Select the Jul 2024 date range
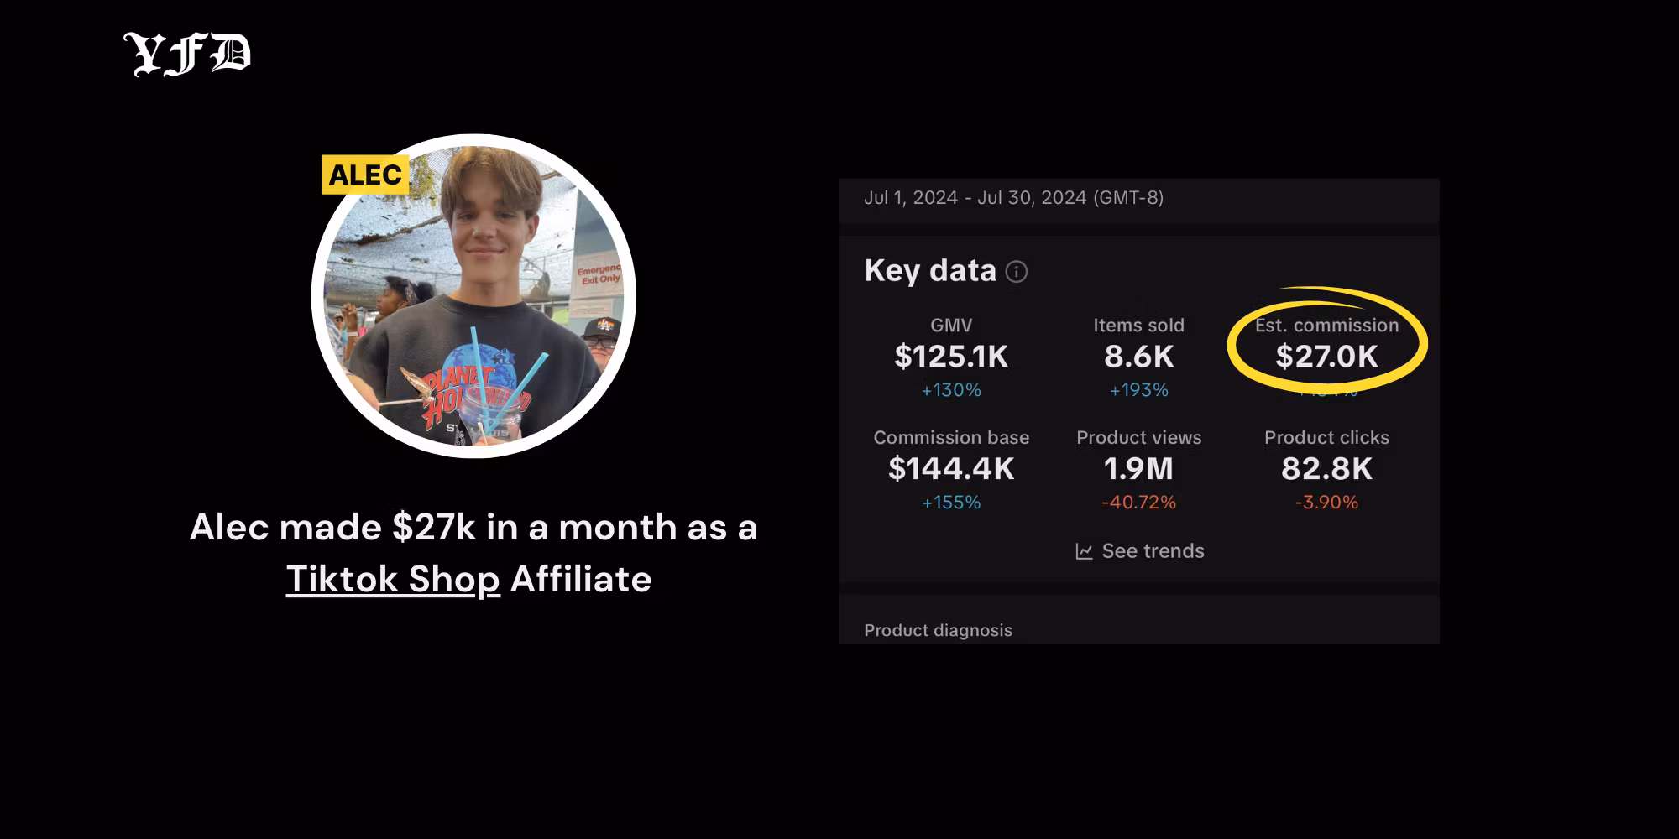Viewport: 1679px width, 839px height. click(x=1013, y=198)
